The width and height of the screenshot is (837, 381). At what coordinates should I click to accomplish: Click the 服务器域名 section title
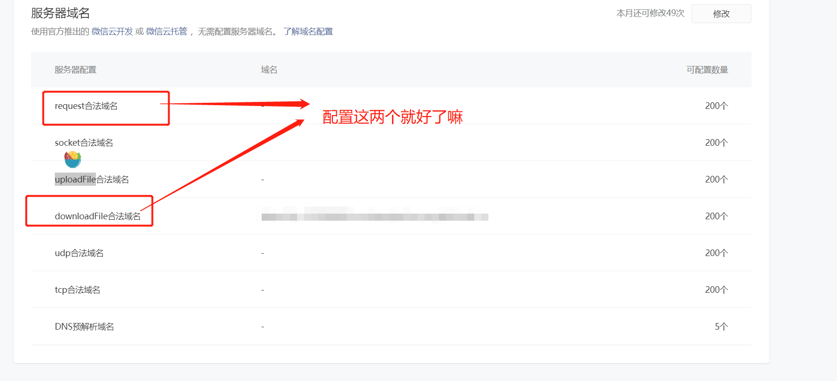coord(60,13)
